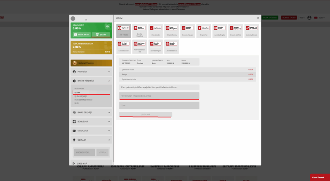
Task: Select the Anında Mefete method
Action: 236,31
